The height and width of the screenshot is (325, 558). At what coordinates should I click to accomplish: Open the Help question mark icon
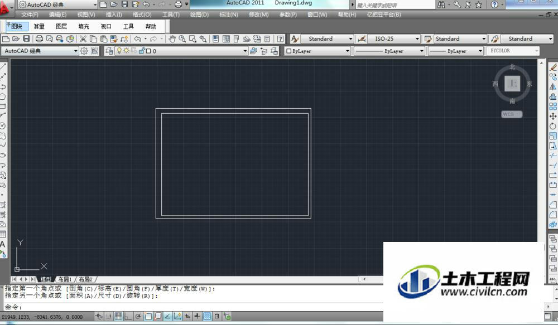click(281, 39)
